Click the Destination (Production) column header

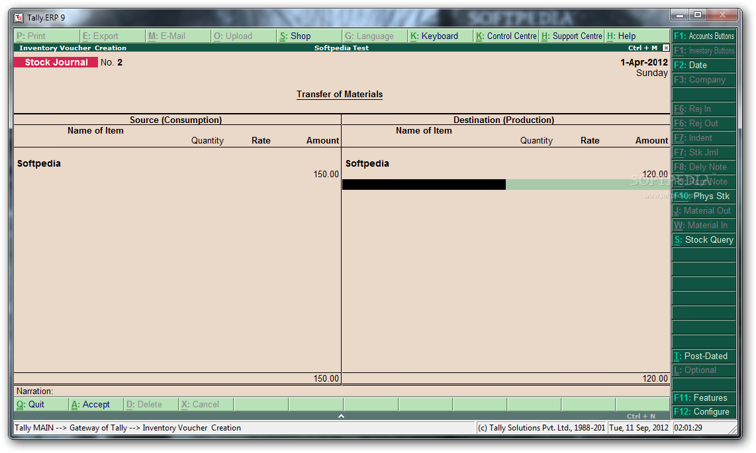pos(503,120)
